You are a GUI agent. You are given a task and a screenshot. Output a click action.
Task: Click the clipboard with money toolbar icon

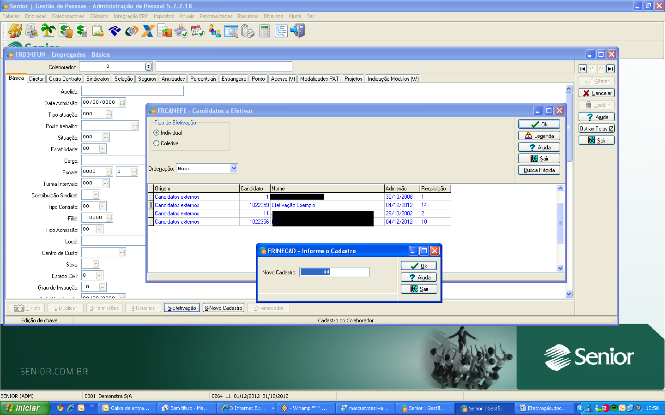coord(98,31)
